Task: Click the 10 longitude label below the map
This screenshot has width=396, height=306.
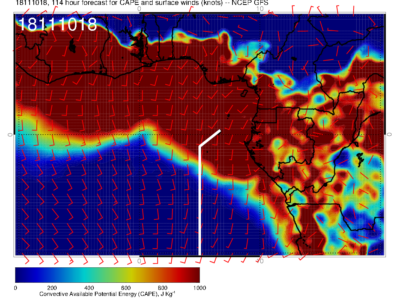Action: [x=260, y=261]
